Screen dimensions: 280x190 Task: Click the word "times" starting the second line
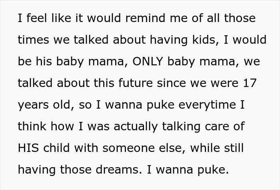[33, 40]
